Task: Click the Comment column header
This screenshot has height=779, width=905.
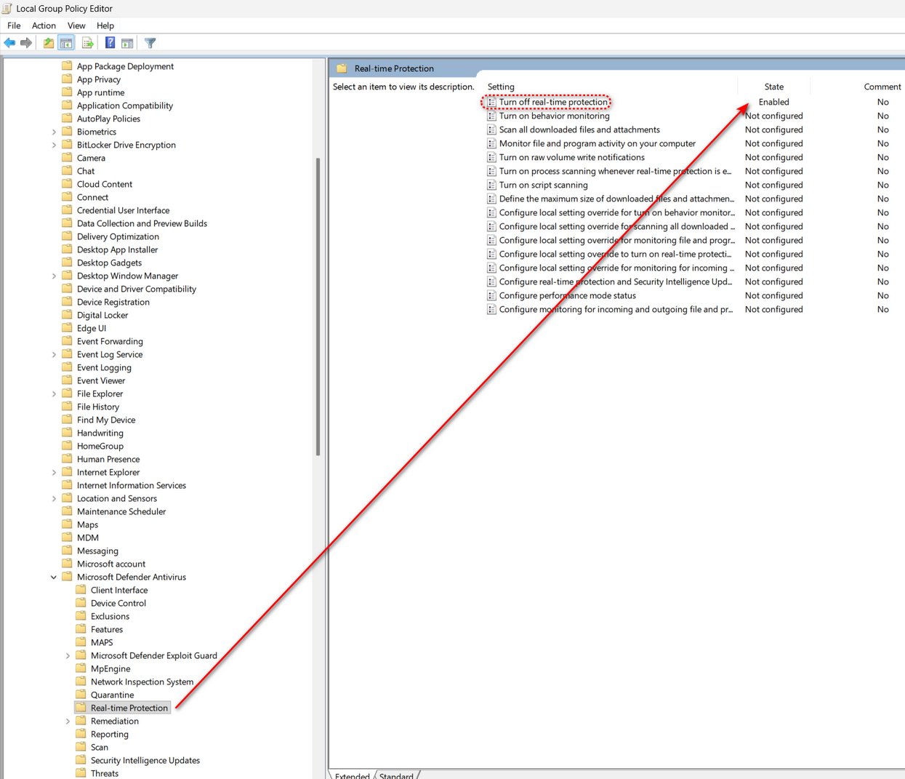Action: (882, 87)
